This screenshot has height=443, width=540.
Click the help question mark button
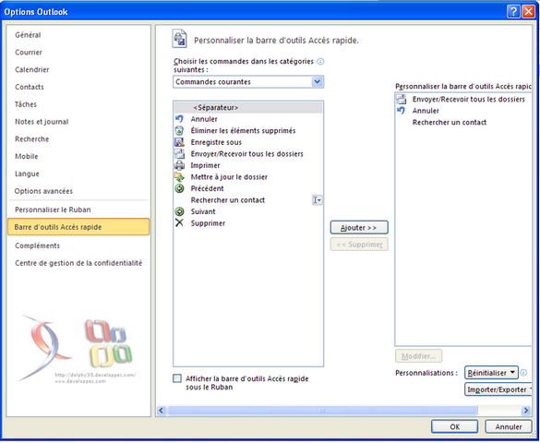click(x=513, y=12)
